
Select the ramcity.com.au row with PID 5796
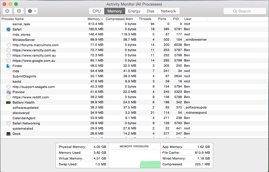click(134, 55)
